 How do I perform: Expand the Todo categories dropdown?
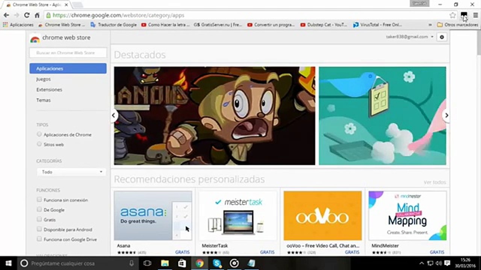pos(71,172)
